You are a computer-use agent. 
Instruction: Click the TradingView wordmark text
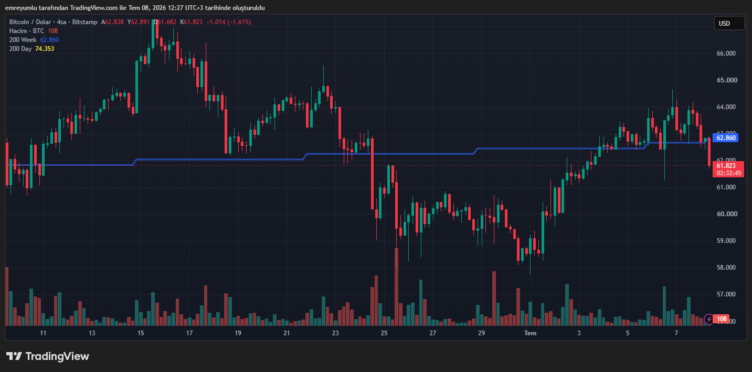[x=57, y=356]
